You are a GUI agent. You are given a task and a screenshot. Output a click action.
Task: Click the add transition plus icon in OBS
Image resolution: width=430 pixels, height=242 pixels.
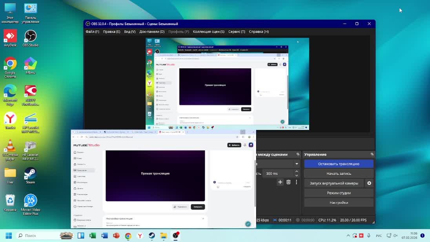click(280, 182)
